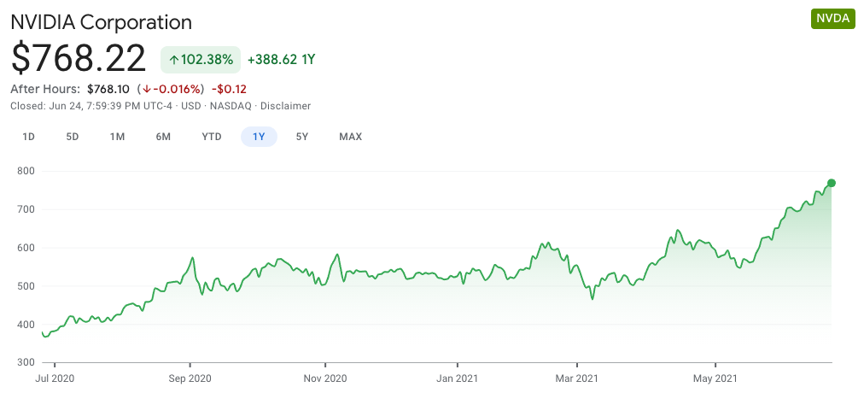Viewport: 864px width, 393px height.
Task: Click the 102.38% gain badge
Action: (201, 60)
